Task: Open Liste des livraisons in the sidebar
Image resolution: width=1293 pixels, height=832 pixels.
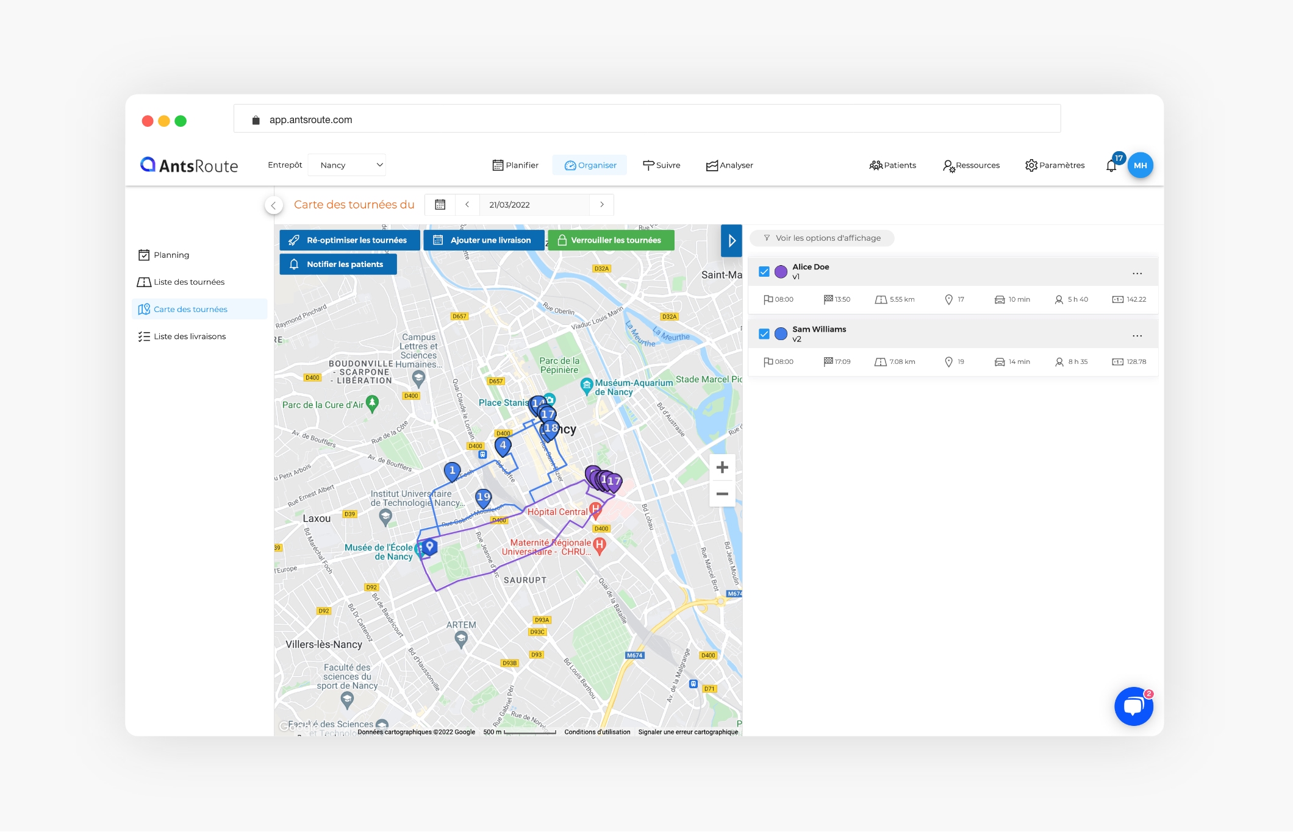Action: (182, 336)
